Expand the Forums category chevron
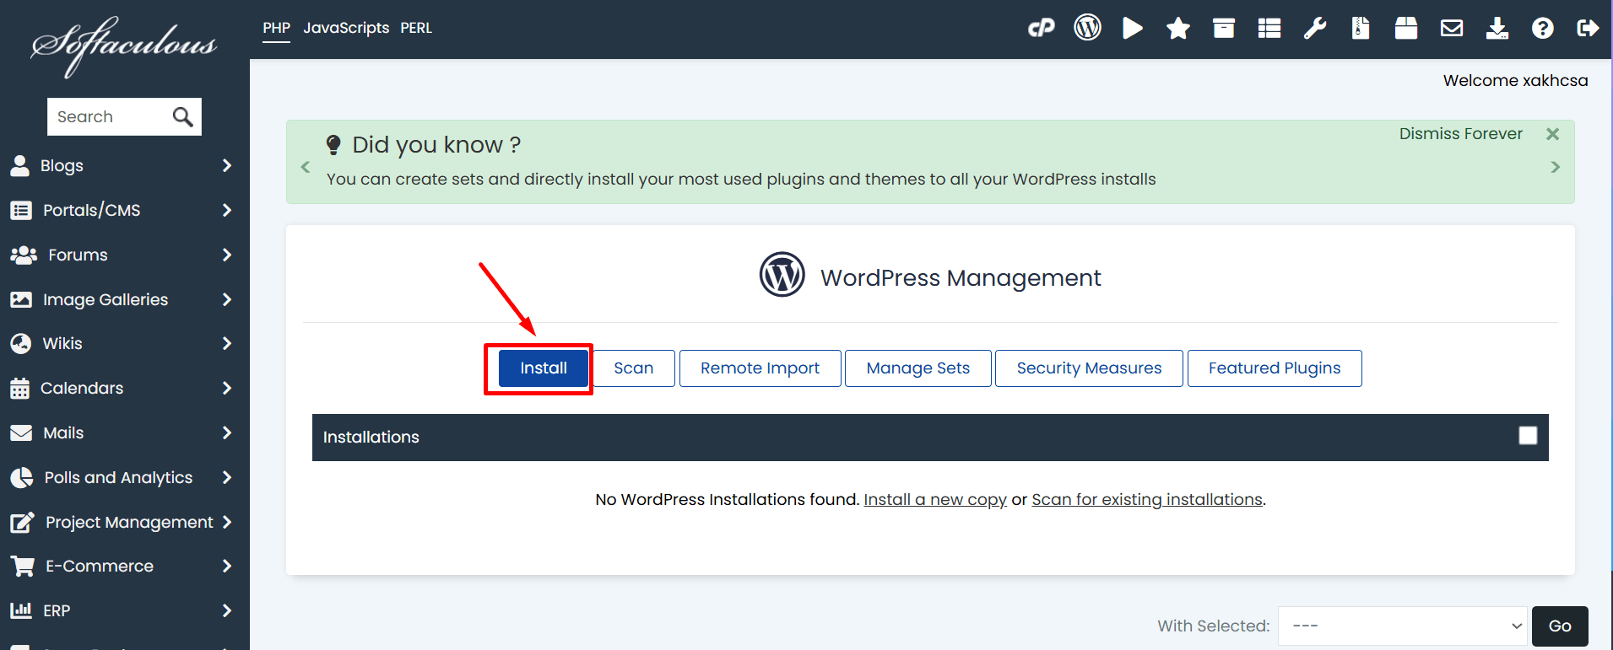The height and width of the screenshot is (650, 1613). coord(226,255)
